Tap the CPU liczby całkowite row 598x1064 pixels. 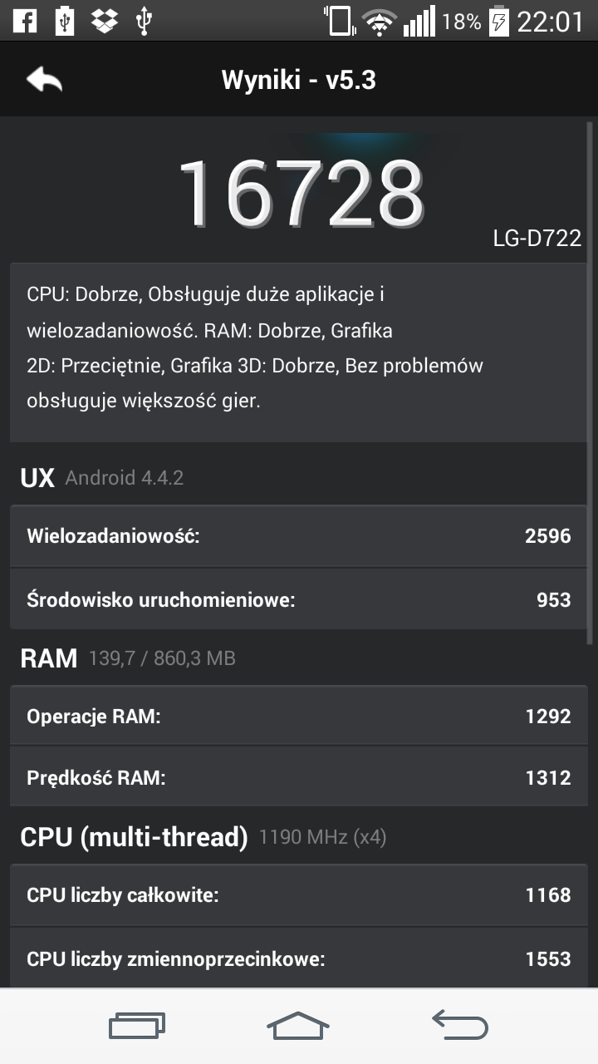[x=298, y=895]
